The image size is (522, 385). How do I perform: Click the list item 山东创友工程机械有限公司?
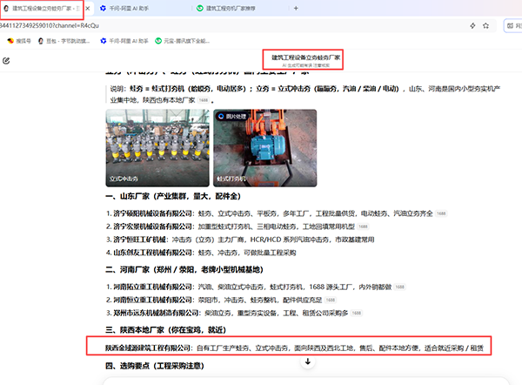(201, 253)
